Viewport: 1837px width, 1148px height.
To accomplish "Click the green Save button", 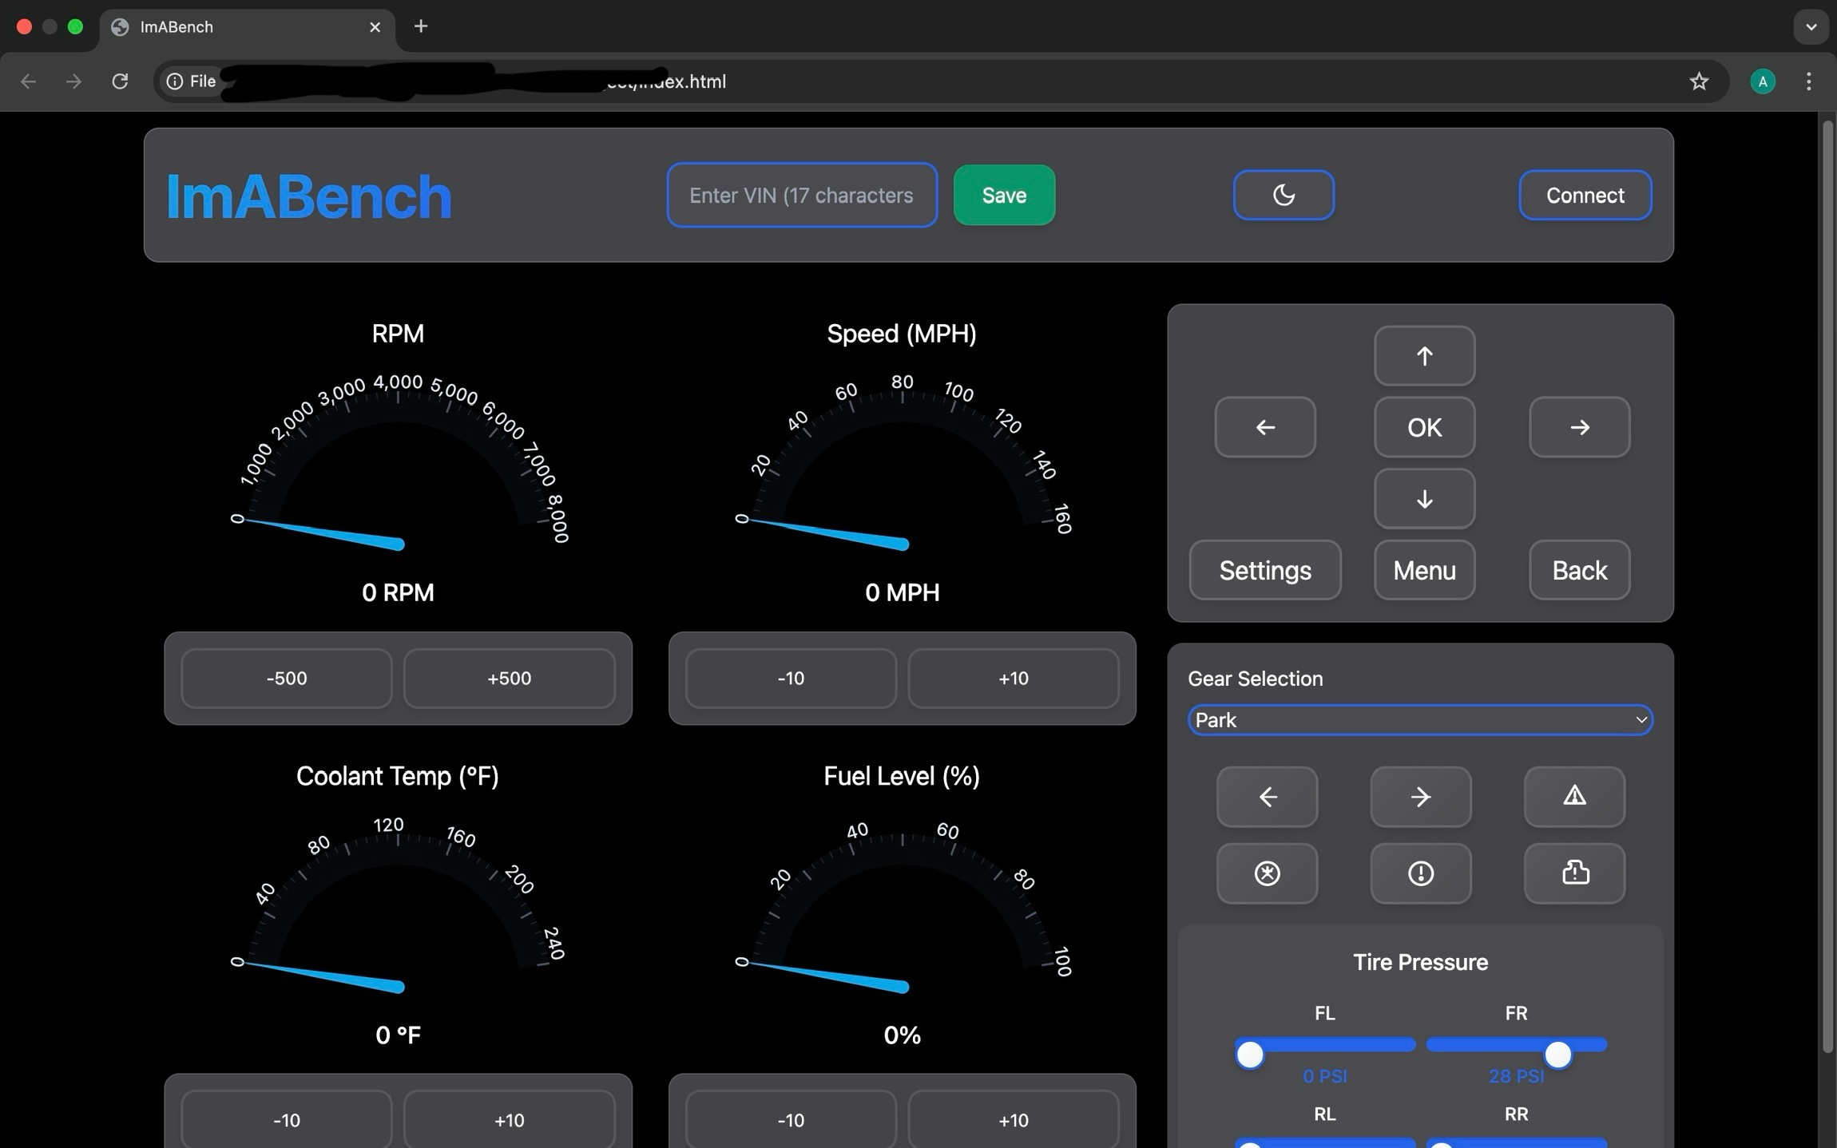I will pos(1004,195).
